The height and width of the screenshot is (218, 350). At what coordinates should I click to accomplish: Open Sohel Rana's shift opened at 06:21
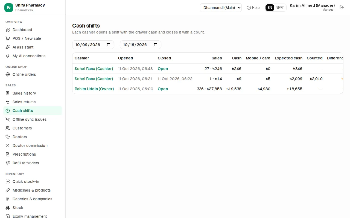tap(94, 79)
